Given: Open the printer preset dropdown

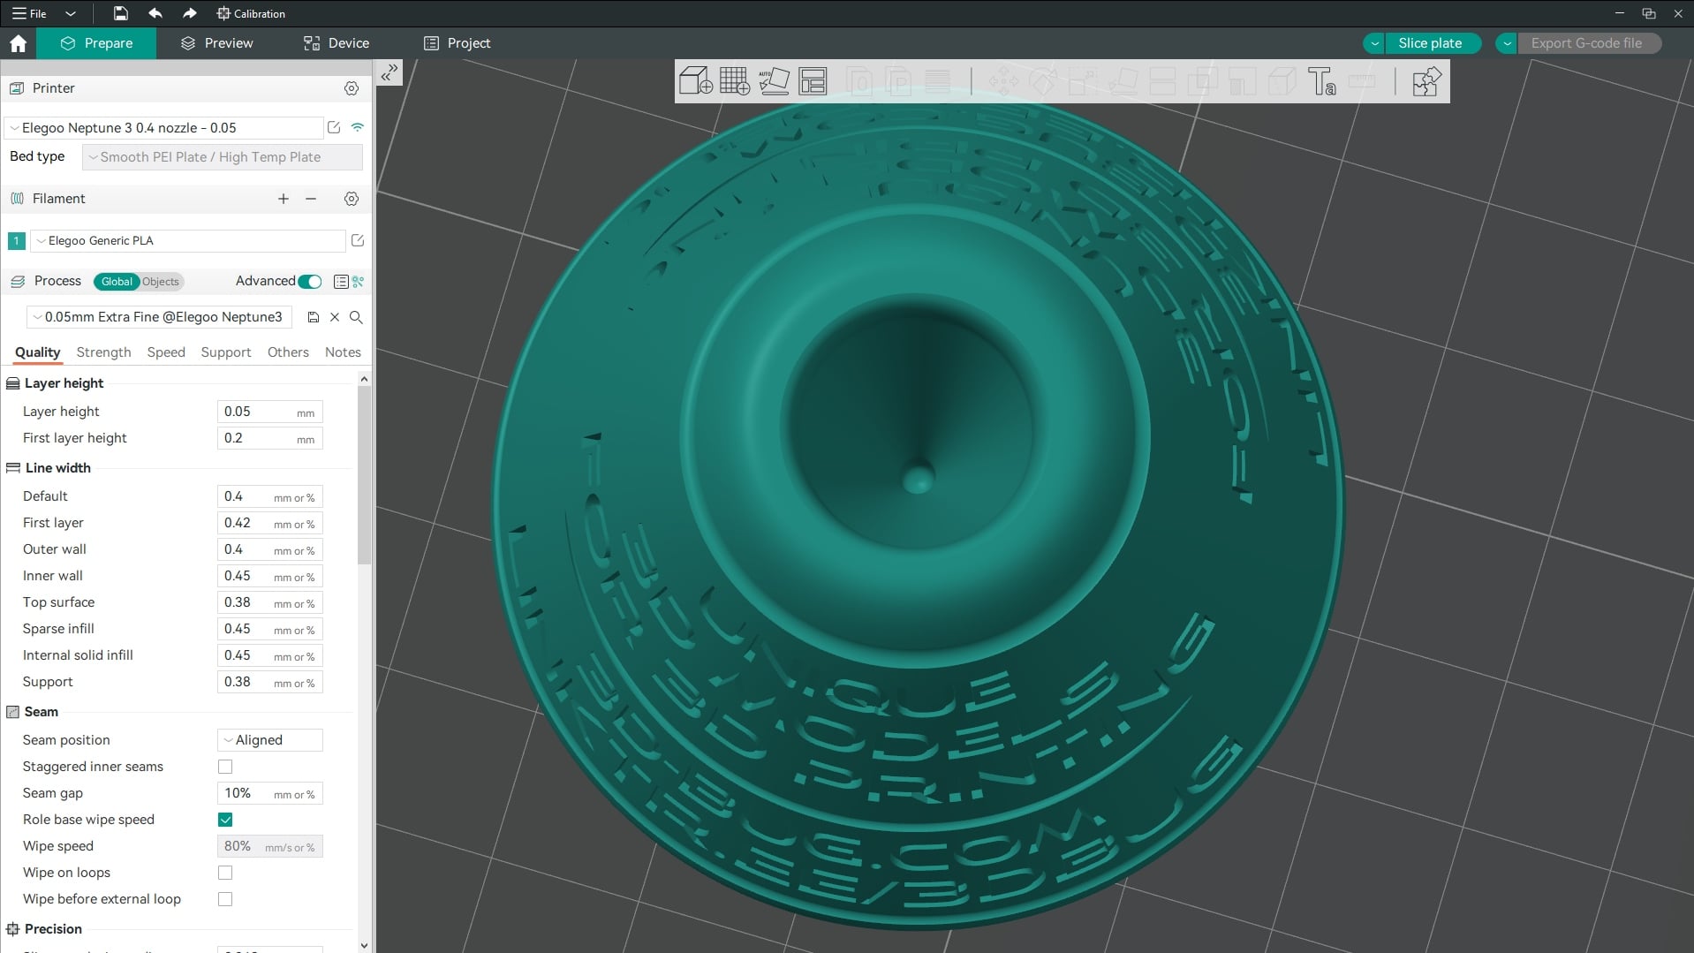Looking at the screenshot, I should click(163, 128).
